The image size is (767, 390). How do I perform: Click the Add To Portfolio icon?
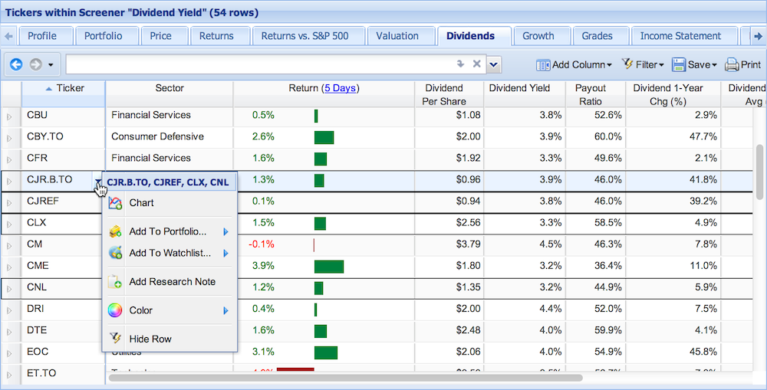click(x=115, y=231)
